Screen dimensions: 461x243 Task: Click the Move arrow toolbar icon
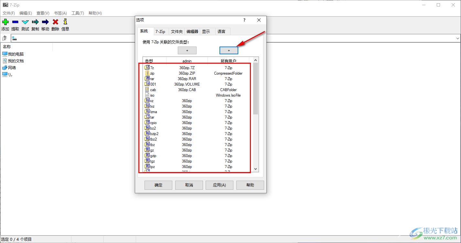pos(45,22)
